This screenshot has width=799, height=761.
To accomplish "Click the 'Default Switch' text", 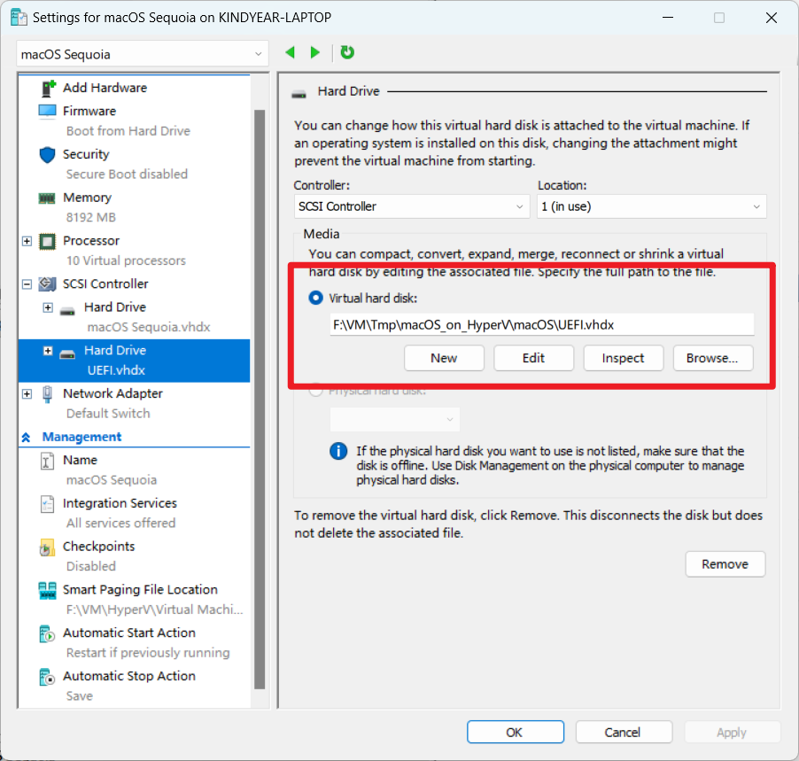I will pos(108,414).
